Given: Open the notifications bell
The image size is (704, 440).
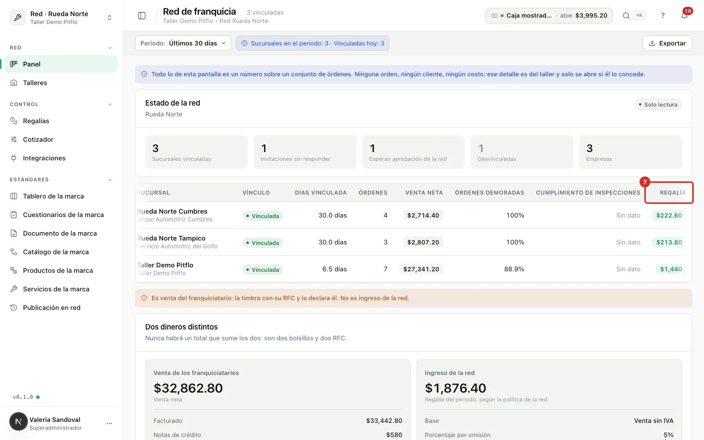Looking at the screenshot, I should [x=684, y=16].
